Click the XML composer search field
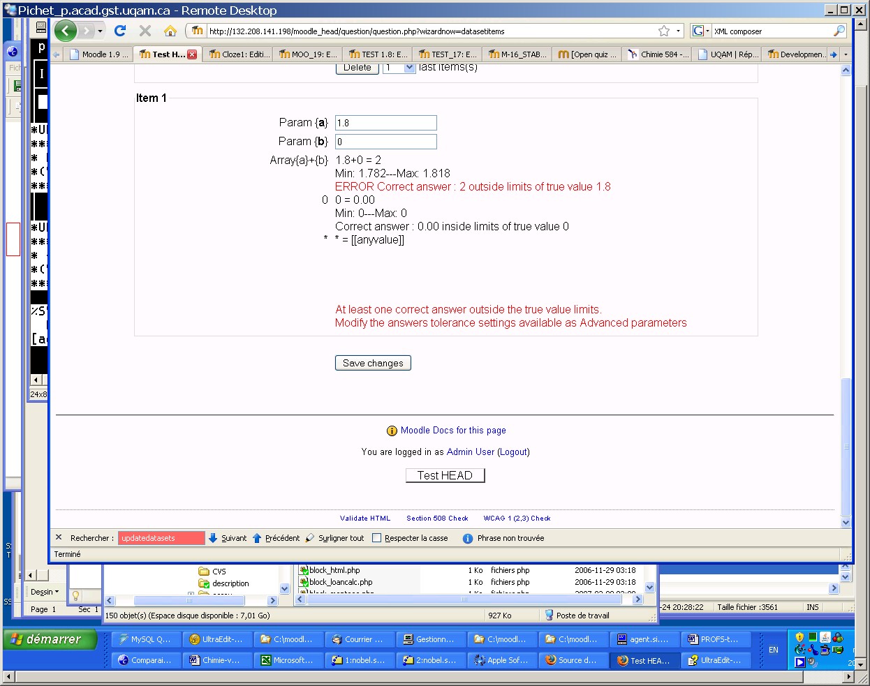 772,31
